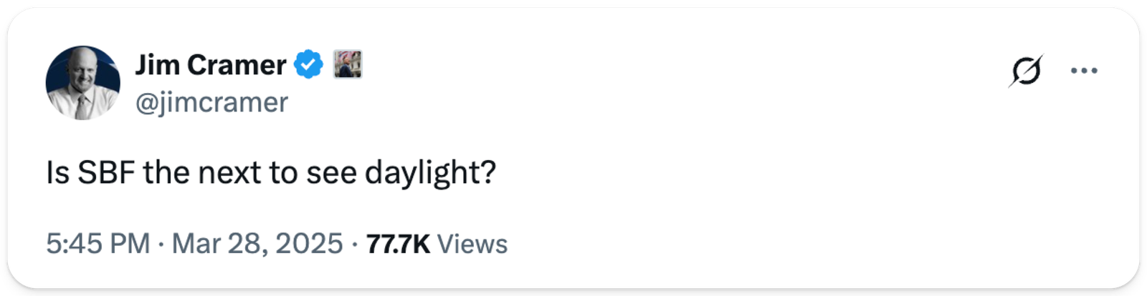Open Jim Cramer's profile picture

[82, 83]
